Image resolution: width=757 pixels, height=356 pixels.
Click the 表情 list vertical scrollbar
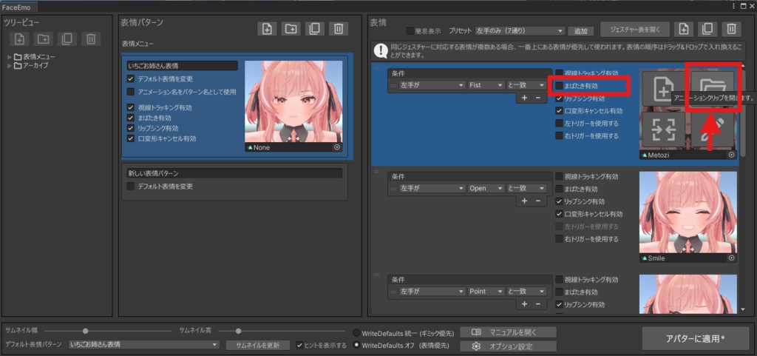point(742,113)
